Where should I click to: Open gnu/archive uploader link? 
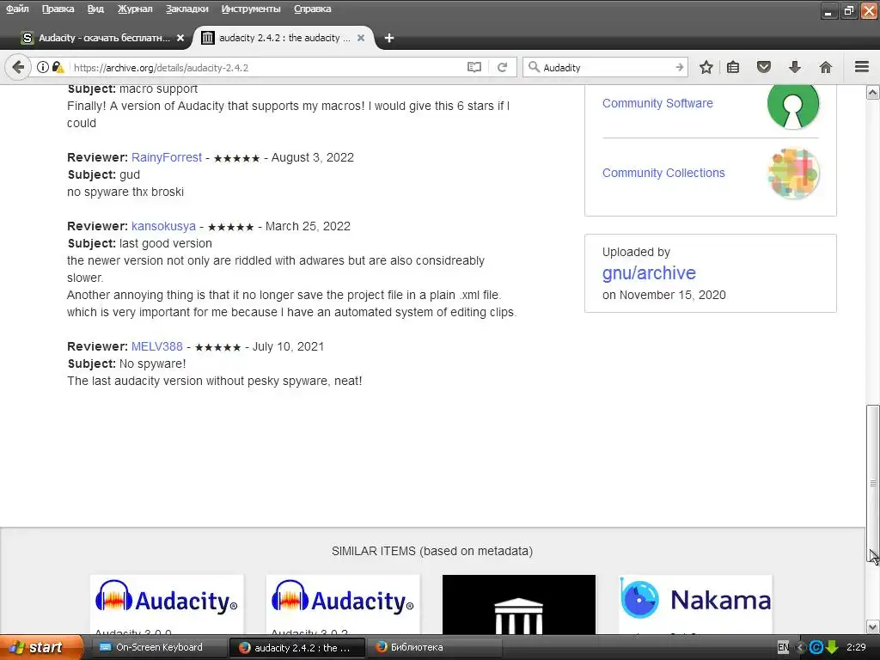click(649, 272)
